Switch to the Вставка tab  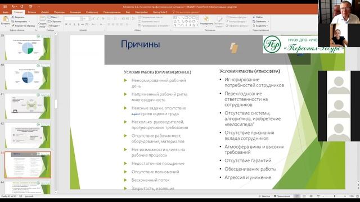click(x=32, y=12)
